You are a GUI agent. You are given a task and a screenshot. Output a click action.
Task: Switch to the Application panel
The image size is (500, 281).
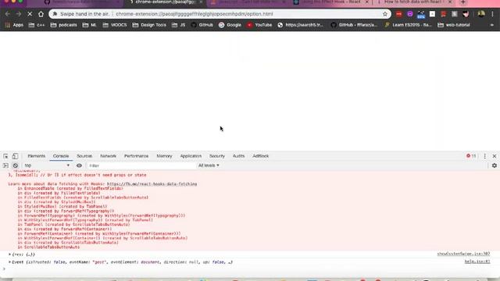[x=191, y=156]
